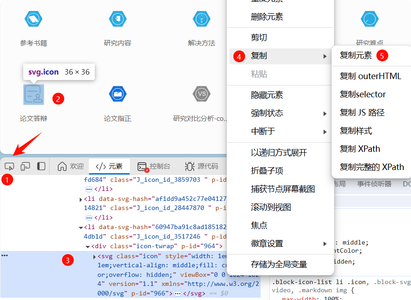
Task: Open the 欢迎 home tab
Action: pos(71,166)
